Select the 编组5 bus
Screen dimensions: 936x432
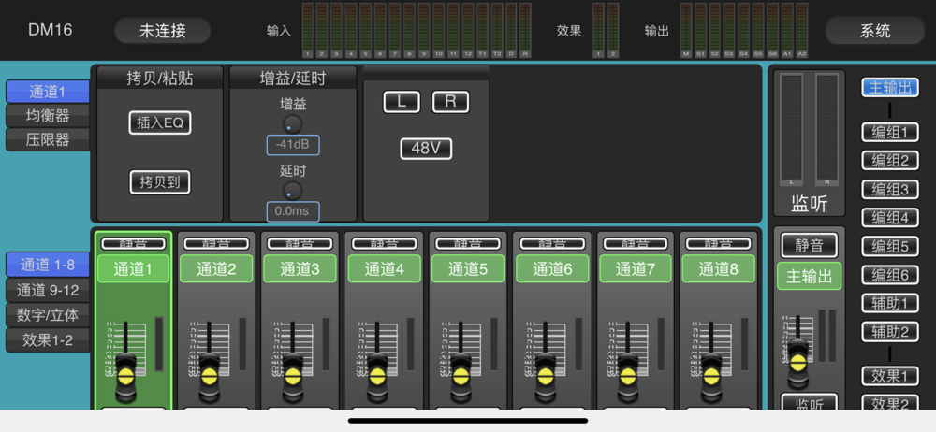click(889, 246)
